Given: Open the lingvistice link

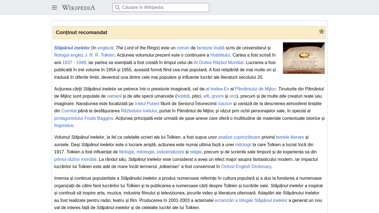Looking at the screenshot, I should point(64,125).
